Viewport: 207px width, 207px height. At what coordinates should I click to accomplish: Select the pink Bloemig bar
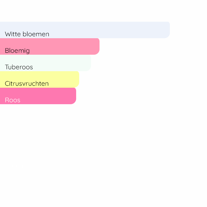(69, 46)
